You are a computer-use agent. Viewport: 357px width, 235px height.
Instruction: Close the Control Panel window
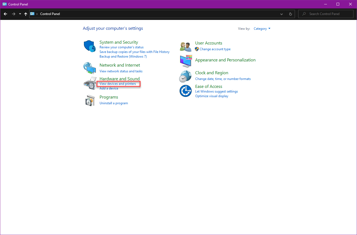click(350, 4)
